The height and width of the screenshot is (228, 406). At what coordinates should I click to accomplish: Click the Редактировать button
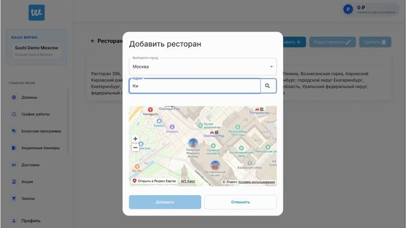click(x=332, y=42)
